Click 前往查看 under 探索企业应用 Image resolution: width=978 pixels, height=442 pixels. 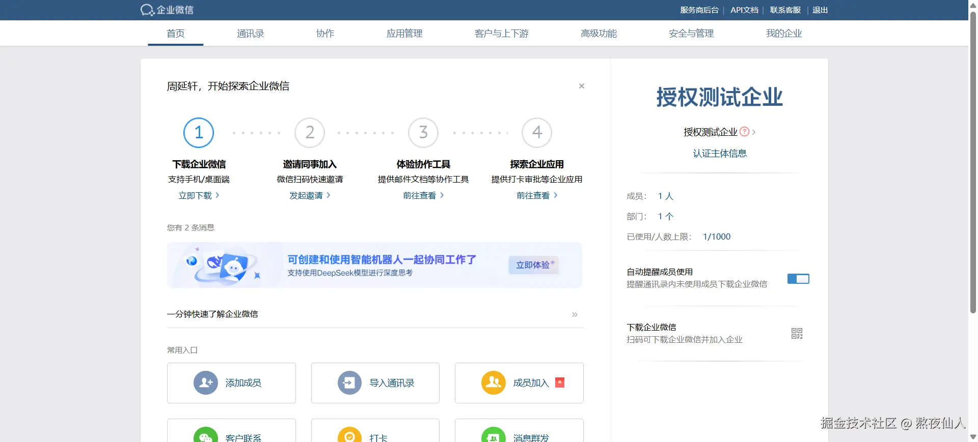point(537,195)
